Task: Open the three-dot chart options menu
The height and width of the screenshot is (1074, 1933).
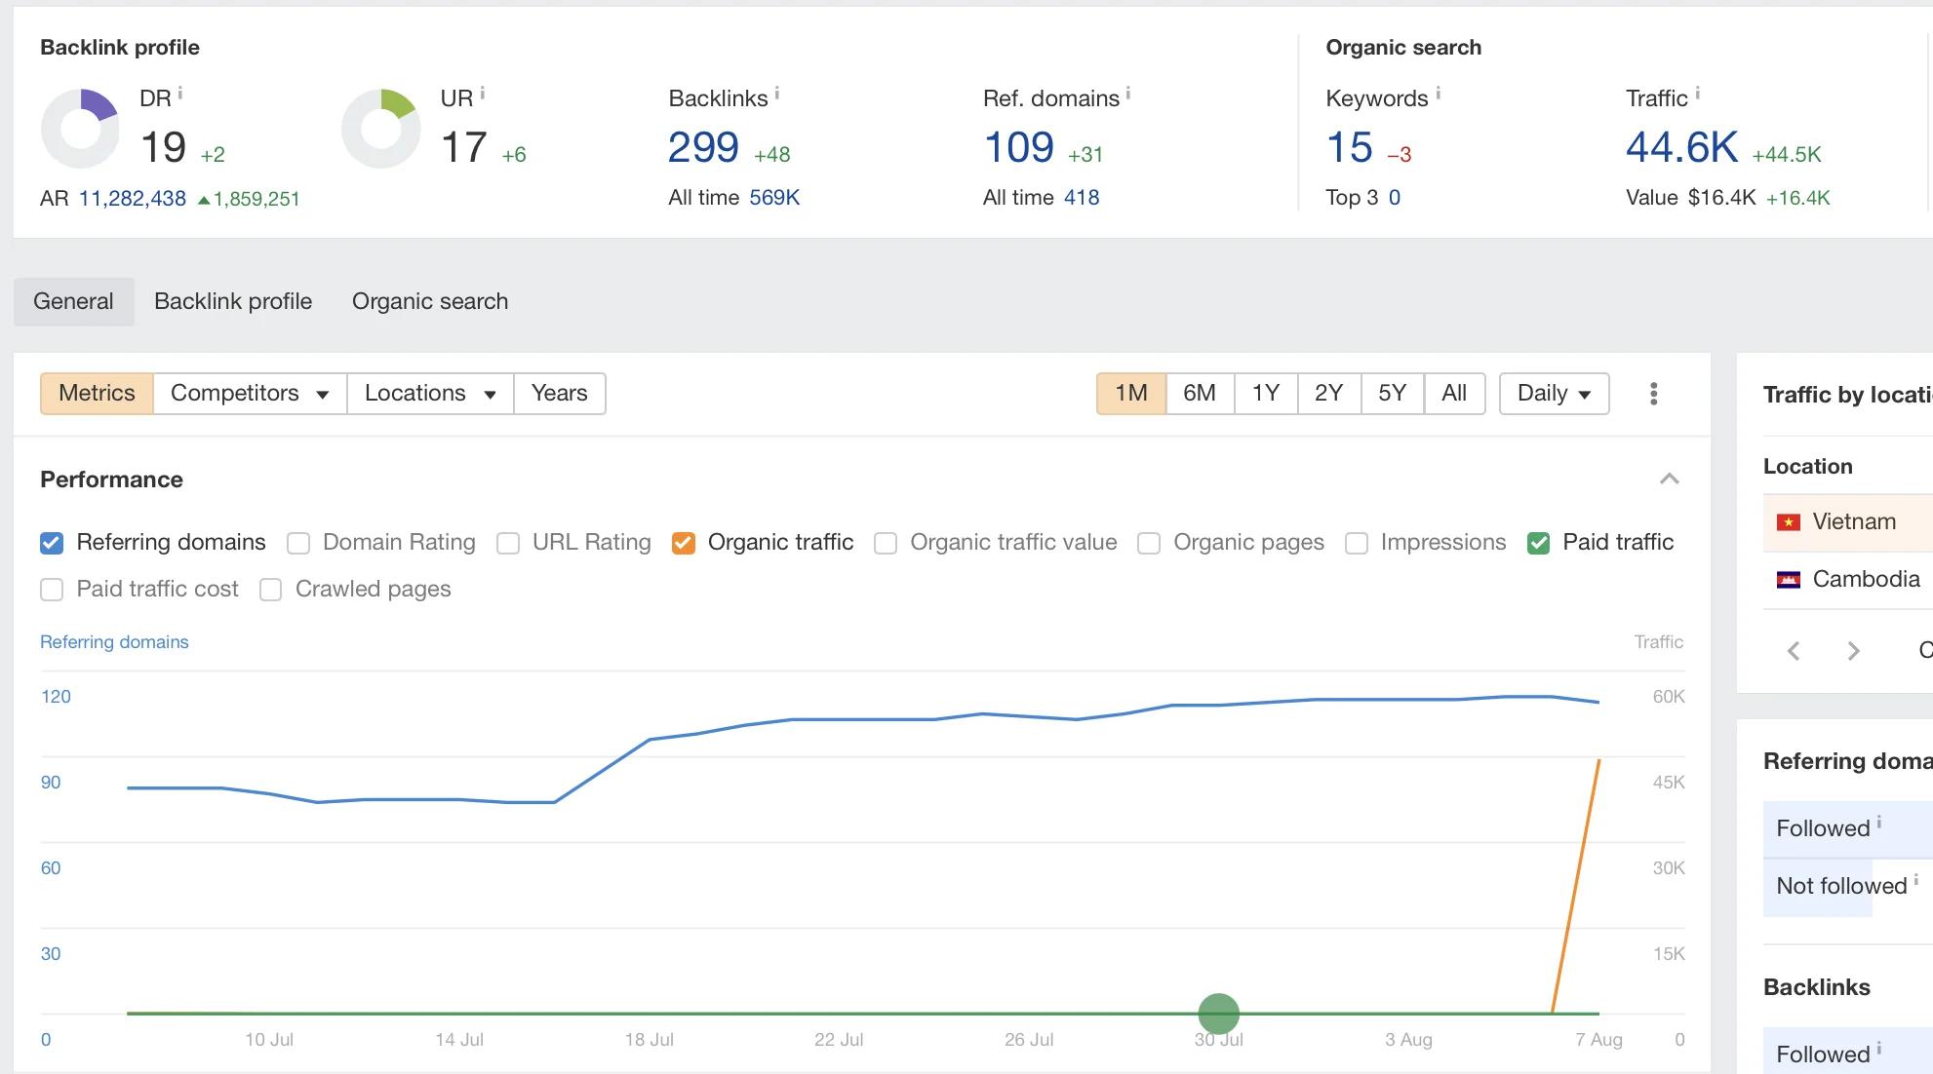Action: [x=1653, y=394]
